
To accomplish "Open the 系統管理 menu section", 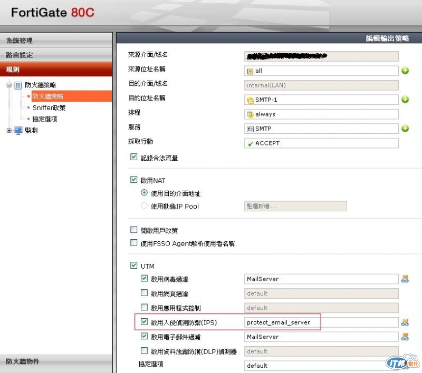I will pos(56,41).
